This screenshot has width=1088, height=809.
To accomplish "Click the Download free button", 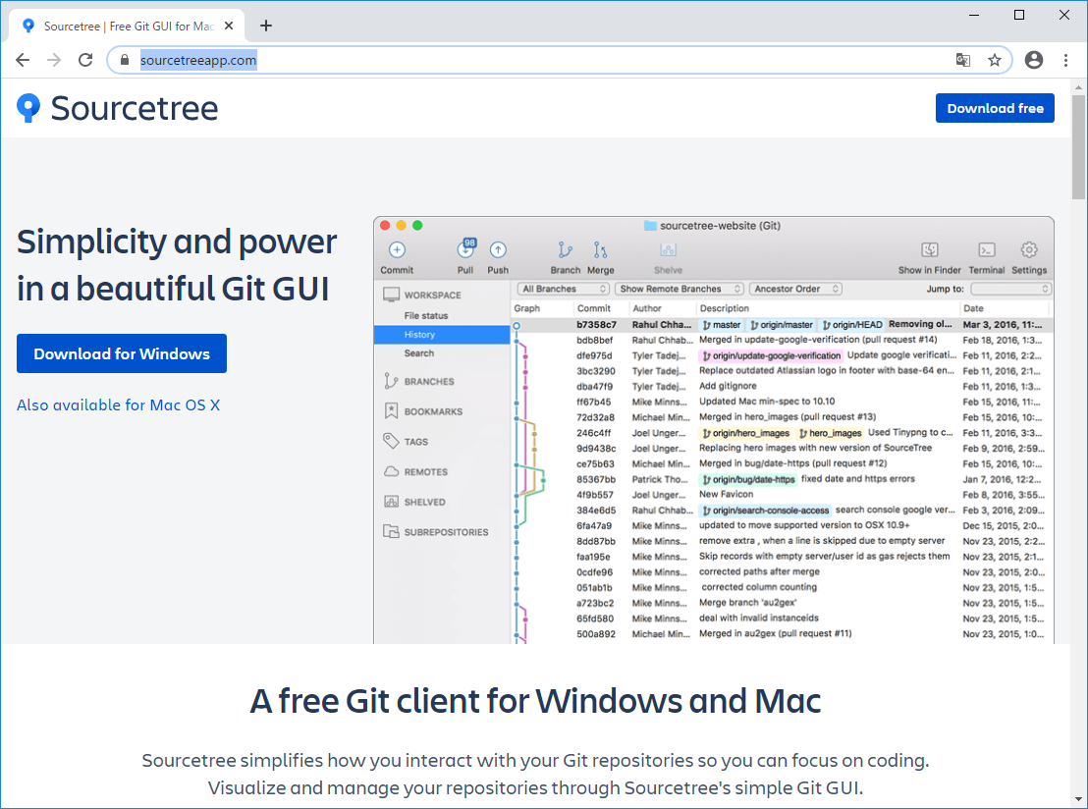I will click(995, 108).
